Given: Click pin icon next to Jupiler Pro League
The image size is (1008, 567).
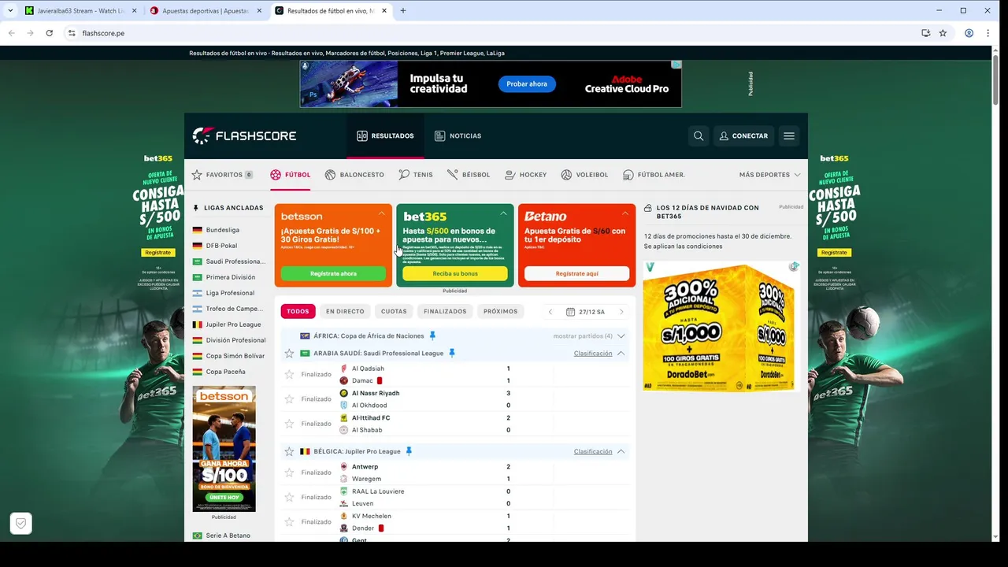Looking at the screenshot, I should click(409, 451).
